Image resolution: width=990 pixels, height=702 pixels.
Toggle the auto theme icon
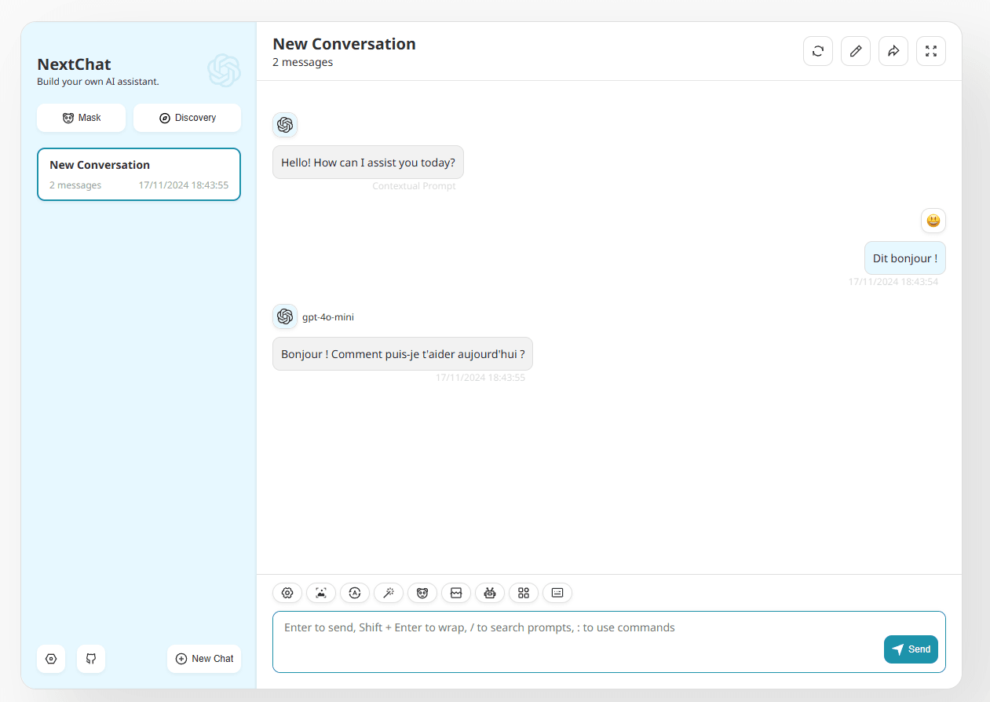355,593
